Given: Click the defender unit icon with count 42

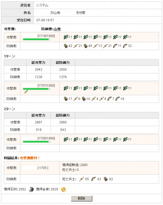Looking at the screenshot, I should (x=66, y=46).
